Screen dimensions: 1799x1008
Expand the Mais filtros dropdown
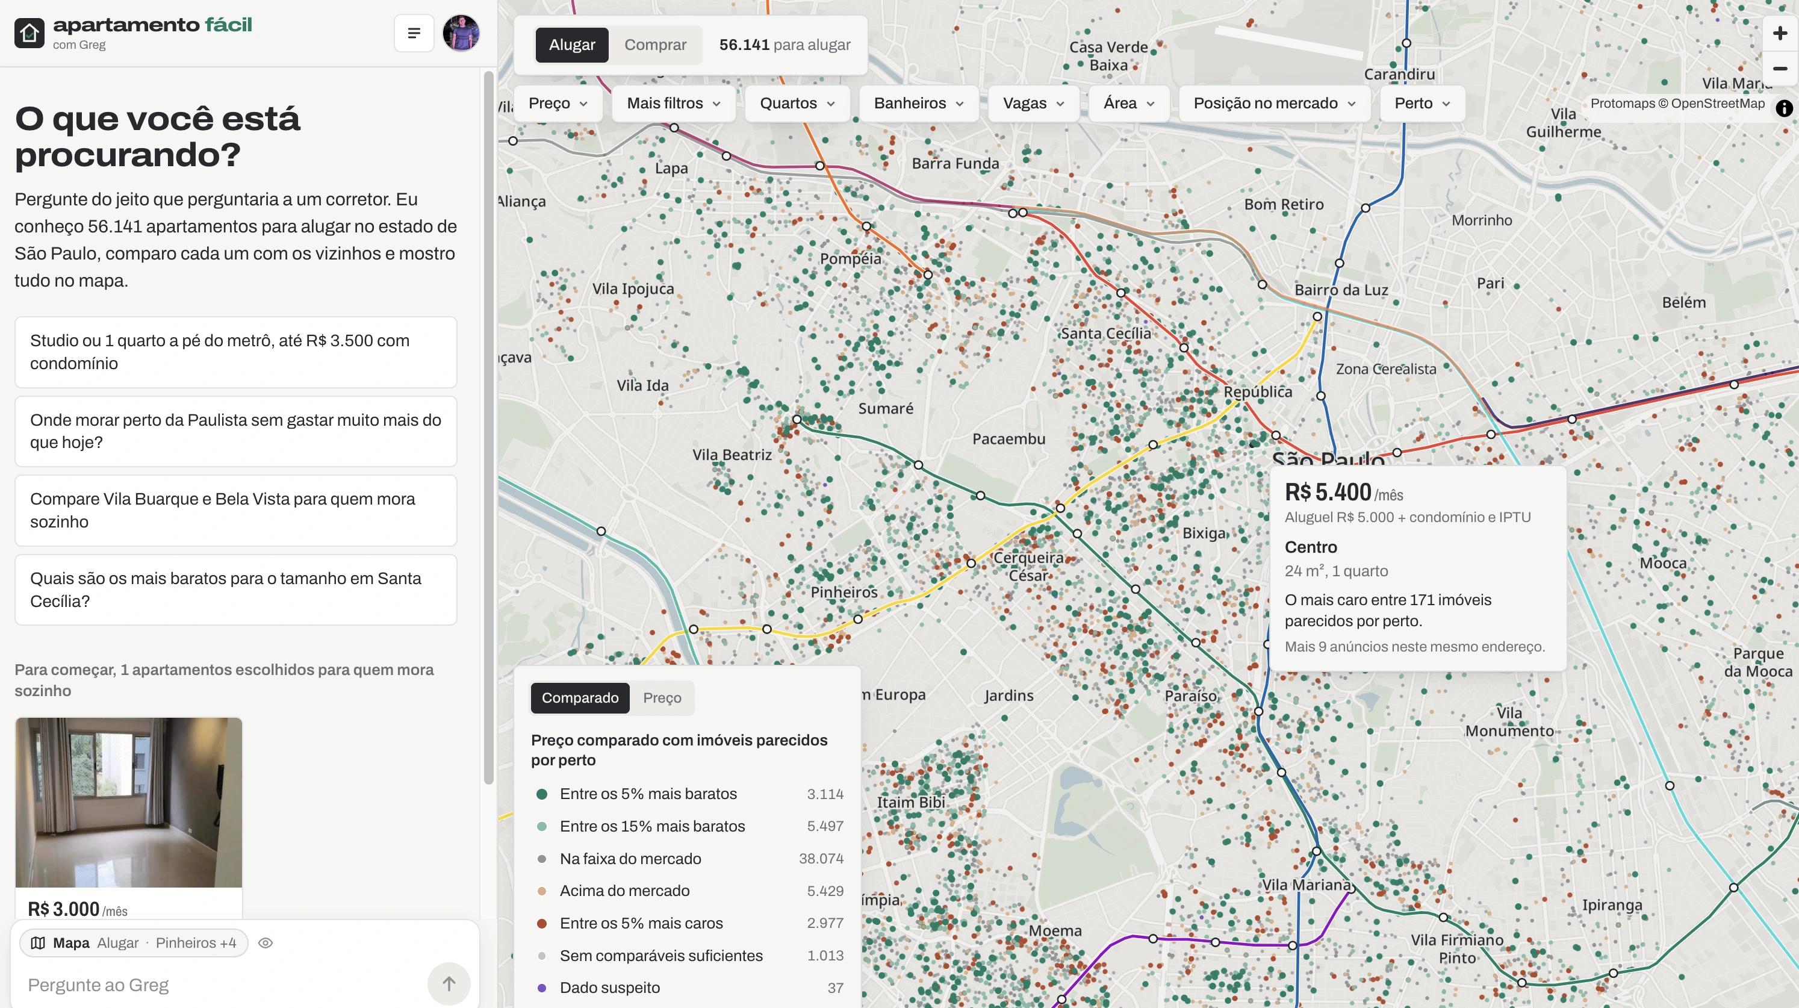(673, 104)
